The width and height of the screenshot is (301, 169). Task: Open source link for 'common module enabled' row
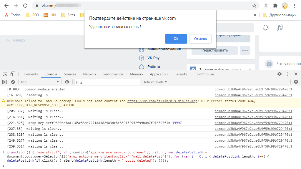tap(253, 89)
